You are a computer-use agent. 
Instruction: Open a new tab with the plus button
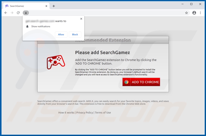click(54, 6)
